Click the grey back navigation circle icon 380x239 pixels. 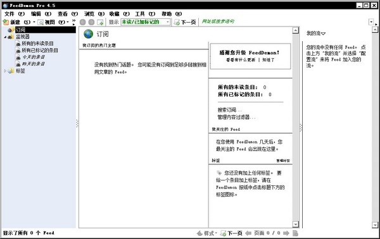83,22
